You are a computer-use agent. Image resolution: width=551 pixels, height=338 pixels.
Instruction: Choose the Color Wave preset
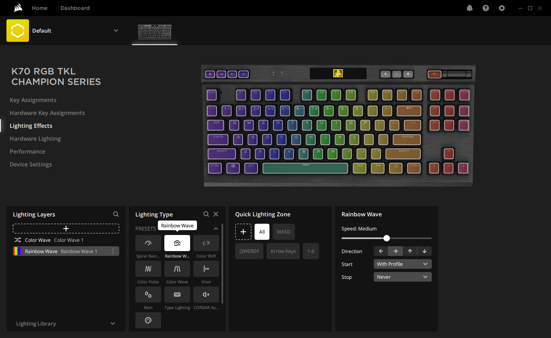coord(177,269)
